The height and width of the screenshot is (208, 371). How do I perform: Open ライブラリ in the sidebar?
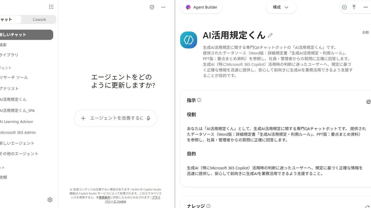[x=9, y=55]
